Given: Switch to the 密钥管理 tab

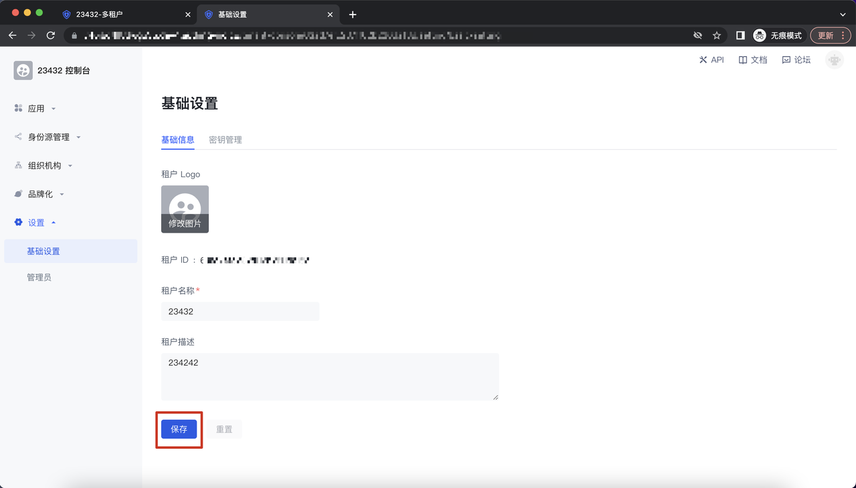Looking at the screenshot, I should pos(225,140).
